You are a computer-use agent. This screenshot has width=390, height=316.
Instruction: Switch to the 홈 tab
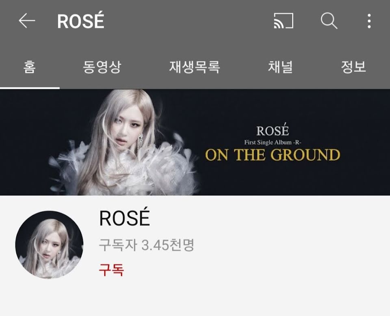[30, 67]
